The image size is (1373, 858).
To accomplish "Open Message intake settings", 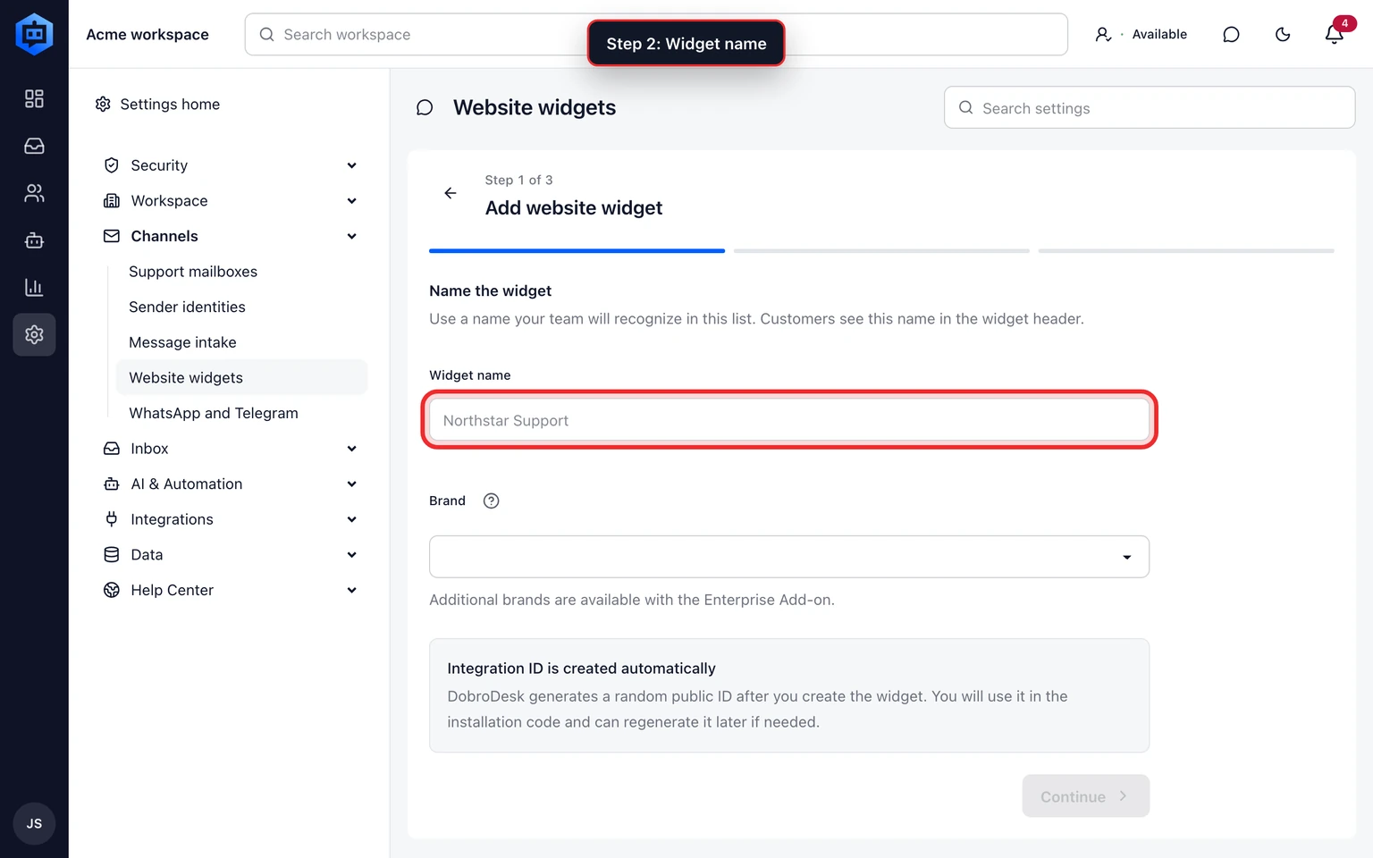I will pyautogui.click(x=182, y=342).
